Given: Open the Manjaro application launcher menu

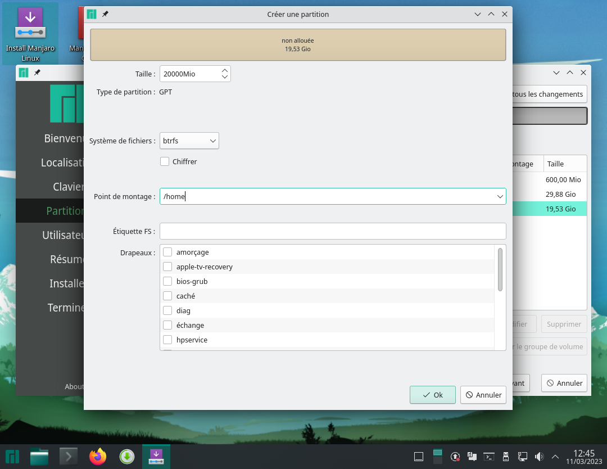Looking at the screenshot, I should pos(12,457).
